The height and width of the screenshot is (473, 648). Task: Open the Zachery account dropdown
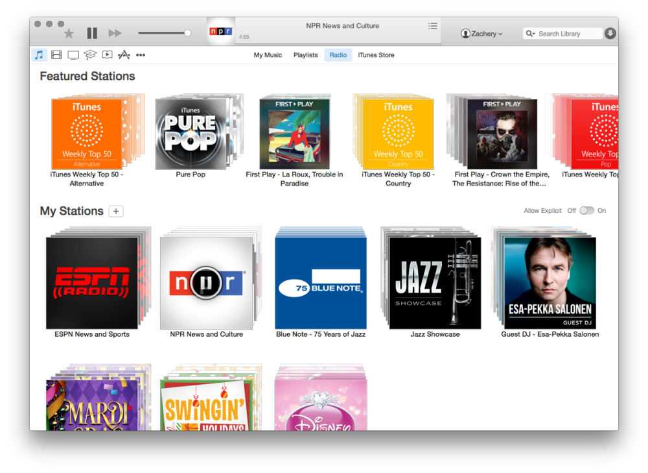pos(481,34)
